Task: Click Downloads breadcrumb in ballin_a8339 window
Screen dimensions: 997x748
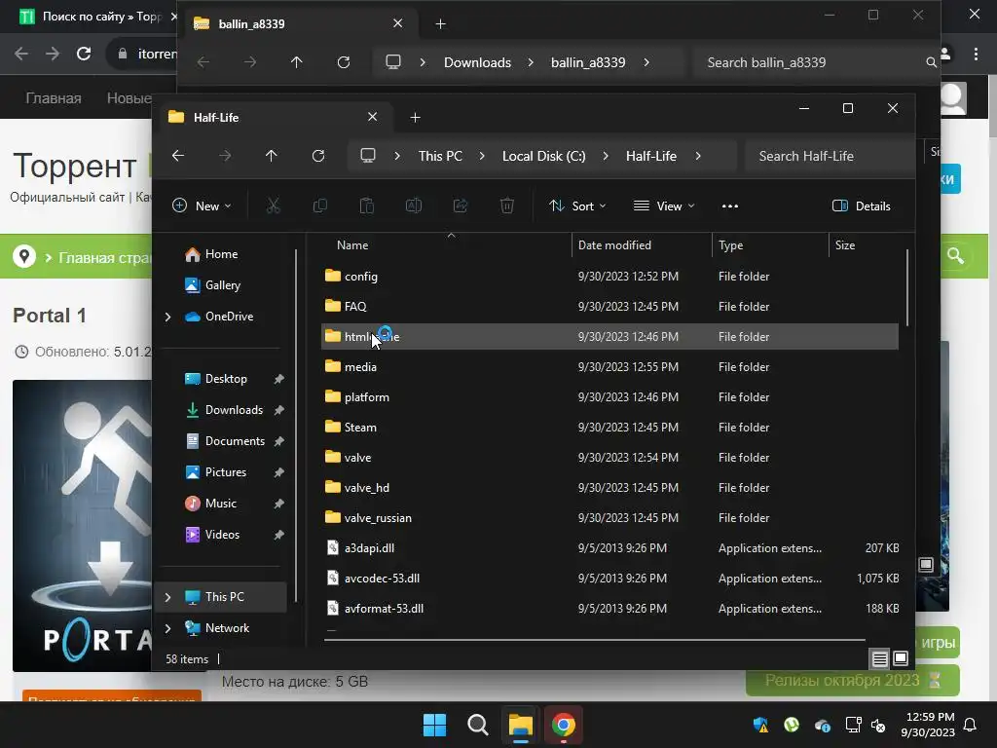Action: [x=477, y=62]
